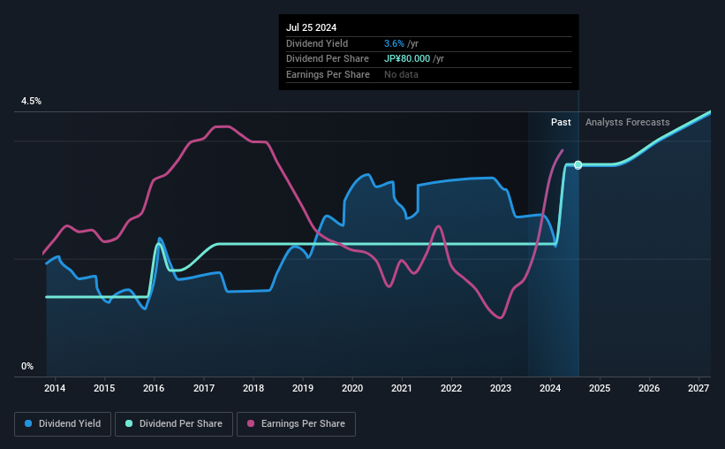Click the 2019 x-axis label
Screen dimensions: 725x449
click(303, 388)
